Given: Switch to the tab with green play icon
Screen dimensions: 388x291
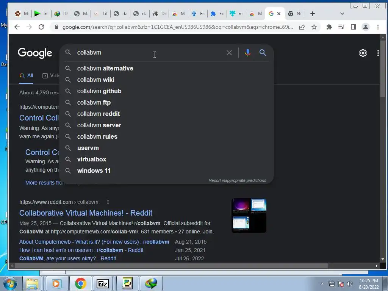Looking at the screenshot, I should 42,14.
